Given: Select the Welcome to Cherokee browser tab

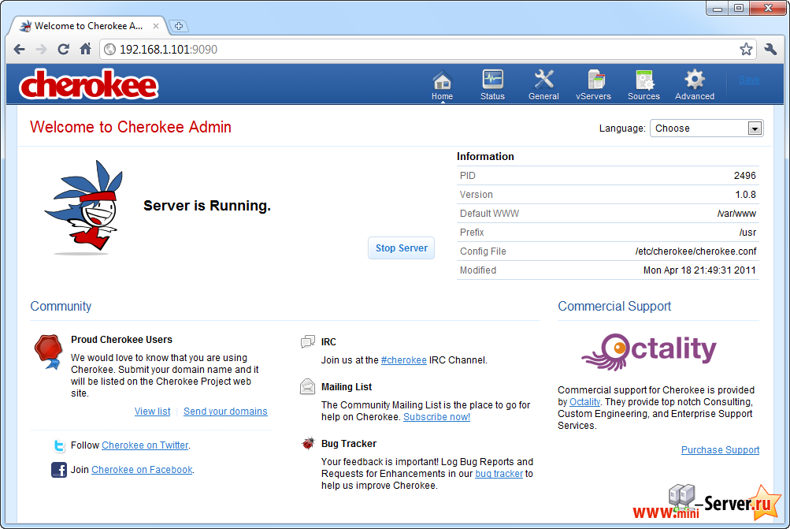Looking at the screenshot, I should point(88,26).
